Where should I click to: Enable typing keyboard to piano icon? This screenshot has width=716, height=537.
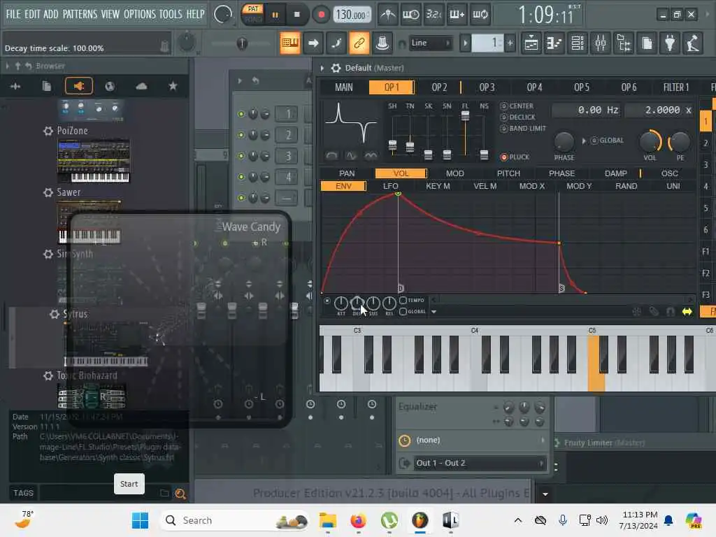click(290, 43)
